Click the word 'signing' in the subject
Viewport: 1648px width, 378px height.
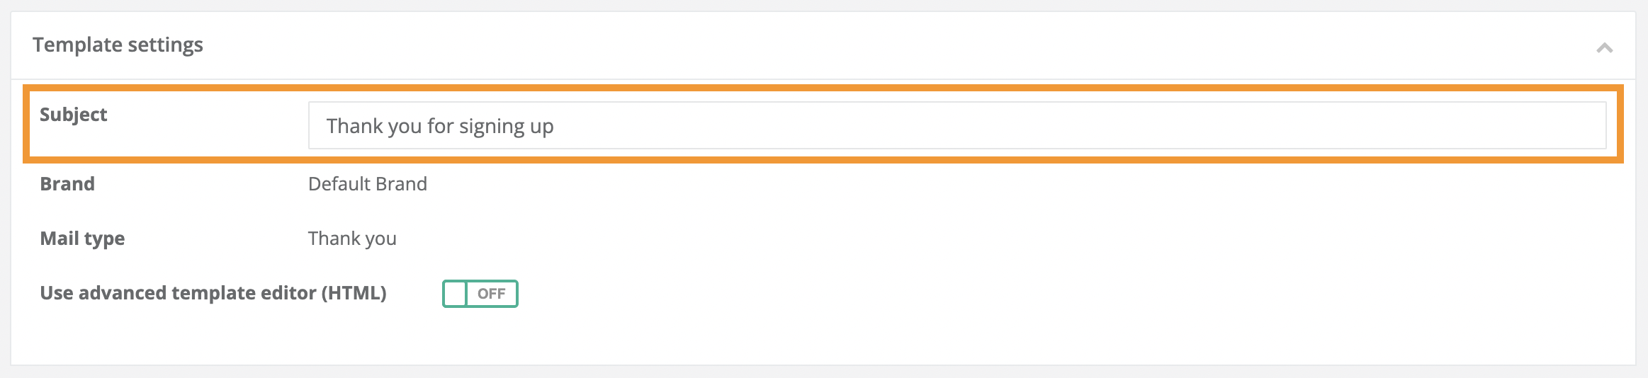(492, 127)
